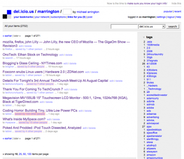Click top '« earlier' pagination link
184x159 pixels.
pos(7,36)
